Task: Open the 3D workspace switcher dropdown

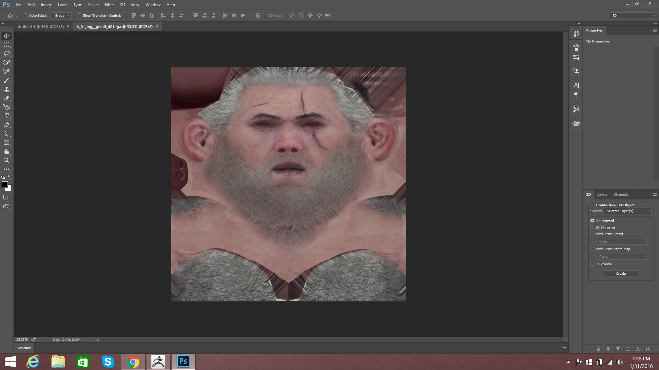Action: (633, 15)
